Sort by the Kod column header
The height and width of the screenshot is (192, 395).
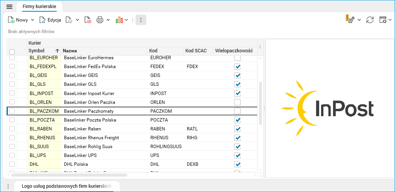coord(153,51)
